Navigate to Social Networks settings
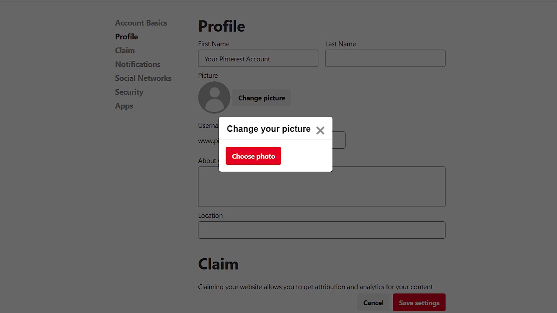The image size is (557, 313). coord(143,78)
